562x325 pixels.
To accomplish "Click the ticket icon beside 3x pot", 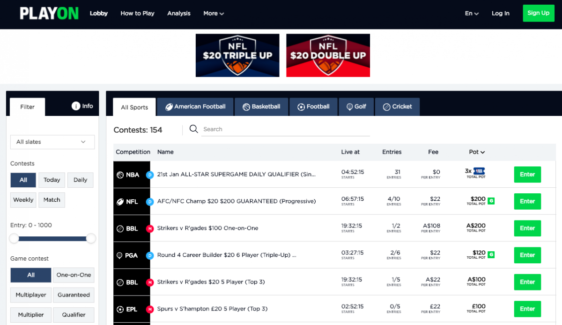I will (x=479, y=171).
